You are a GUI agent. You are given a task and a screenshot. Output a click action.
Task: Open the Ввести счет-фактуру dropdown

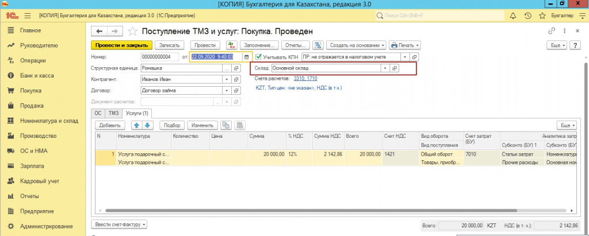click(x=120, y=225)
